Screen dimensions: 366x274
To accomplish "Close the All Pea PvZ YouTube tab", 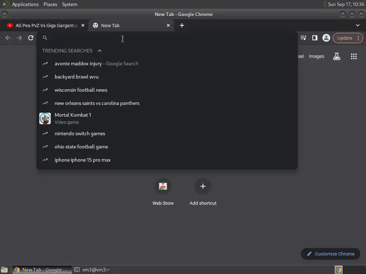I will [x=83, y=25].
